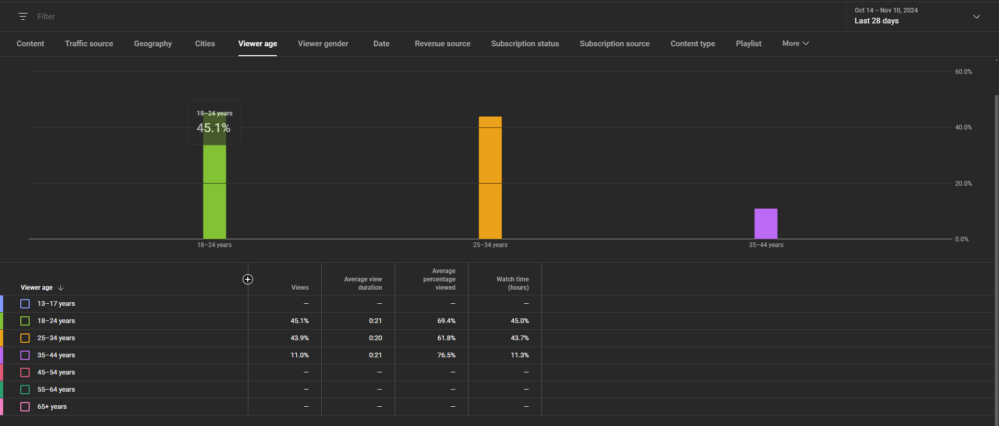Sort by Views column header
This screenshot has height=426, width=999.
click(x=300, y=288)
